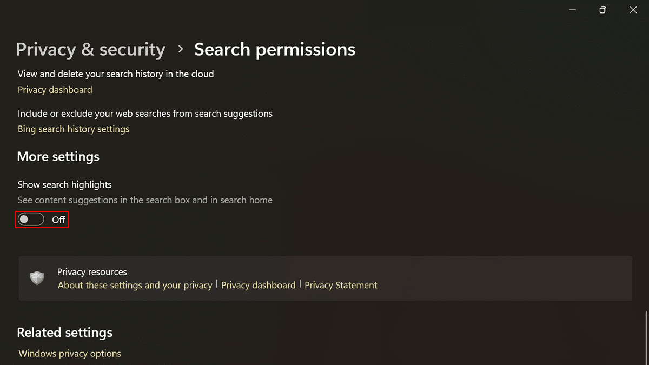Screen dimensions: 649x365
Task: Read the Privacy Statement link
Action: pyautogui.click(x=341, y=285)
